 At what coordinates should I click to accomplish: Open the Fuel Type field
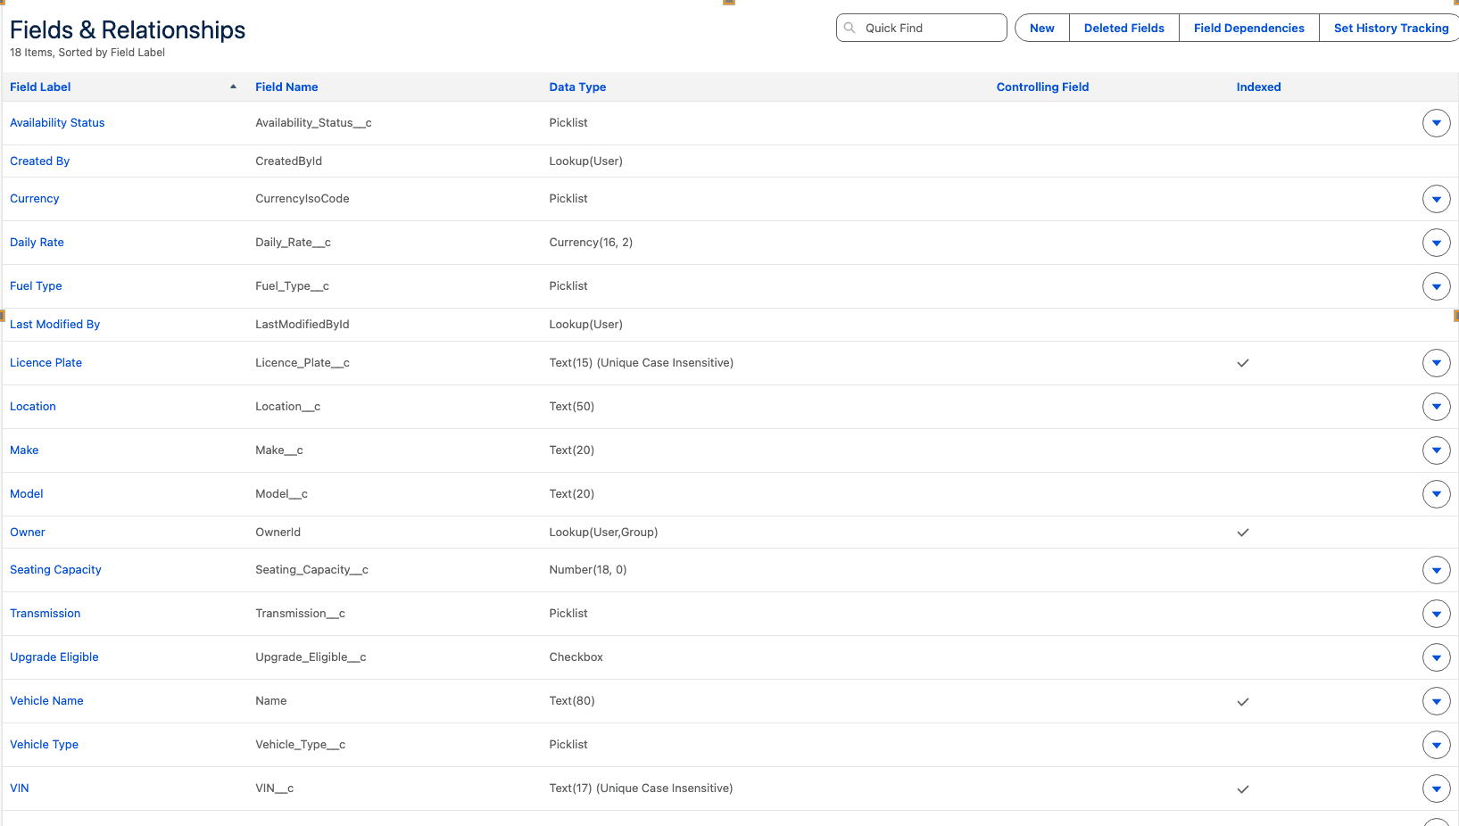(36, 286)
